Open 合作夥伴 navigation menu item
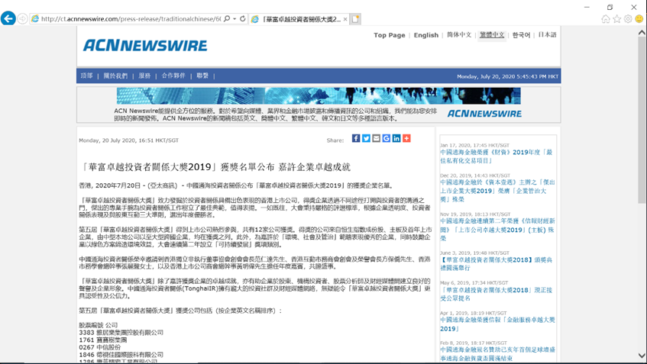This screenshot has width=647, height=364. [x=173, y=76]
